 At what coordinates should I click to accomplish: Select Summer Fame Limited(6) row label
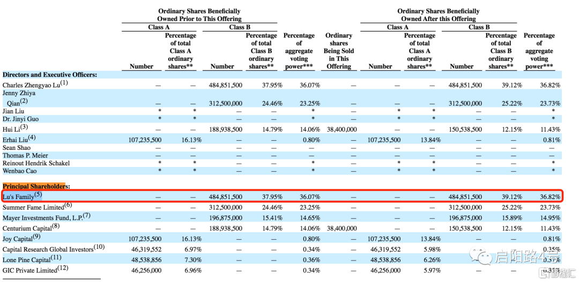click(x=38, y=207)
